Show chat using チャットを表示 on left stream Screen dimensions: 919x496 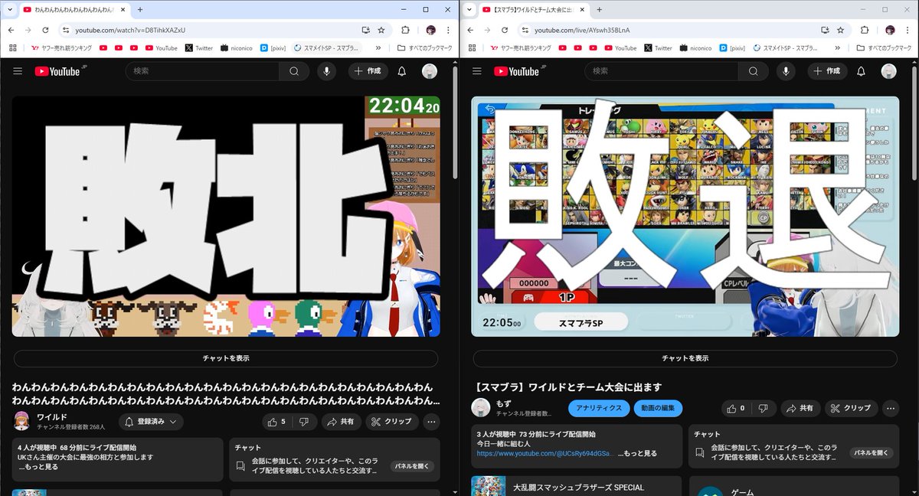click(x=225, y=358)
